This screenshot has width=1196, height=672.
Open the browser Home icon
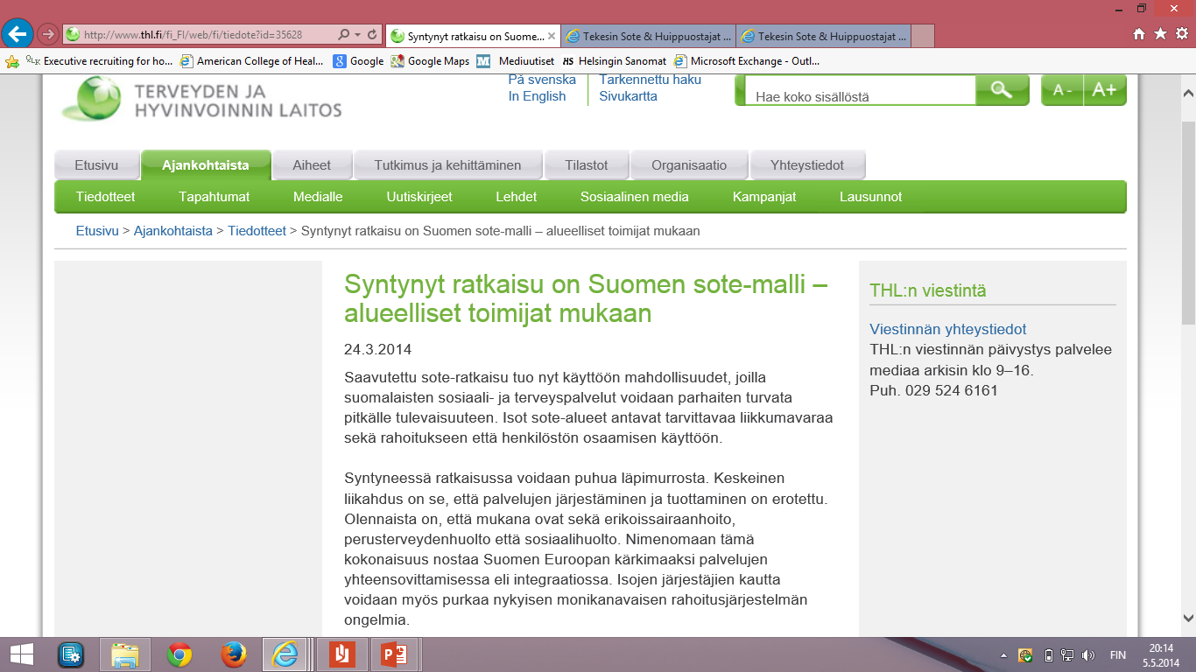pyautogui.click(x=1139, y=34)
